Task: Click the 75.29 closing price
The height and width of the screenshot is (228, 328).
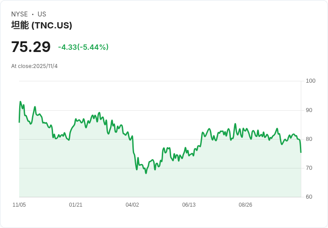Action: (31, 47)
